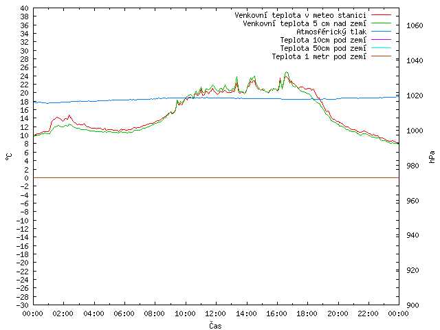Click the '940' pressure axis label

tap(412, 235)
